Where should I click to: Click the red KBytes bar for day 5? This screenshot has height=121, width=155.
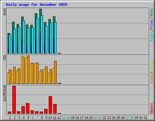click(x=28, y=108)
